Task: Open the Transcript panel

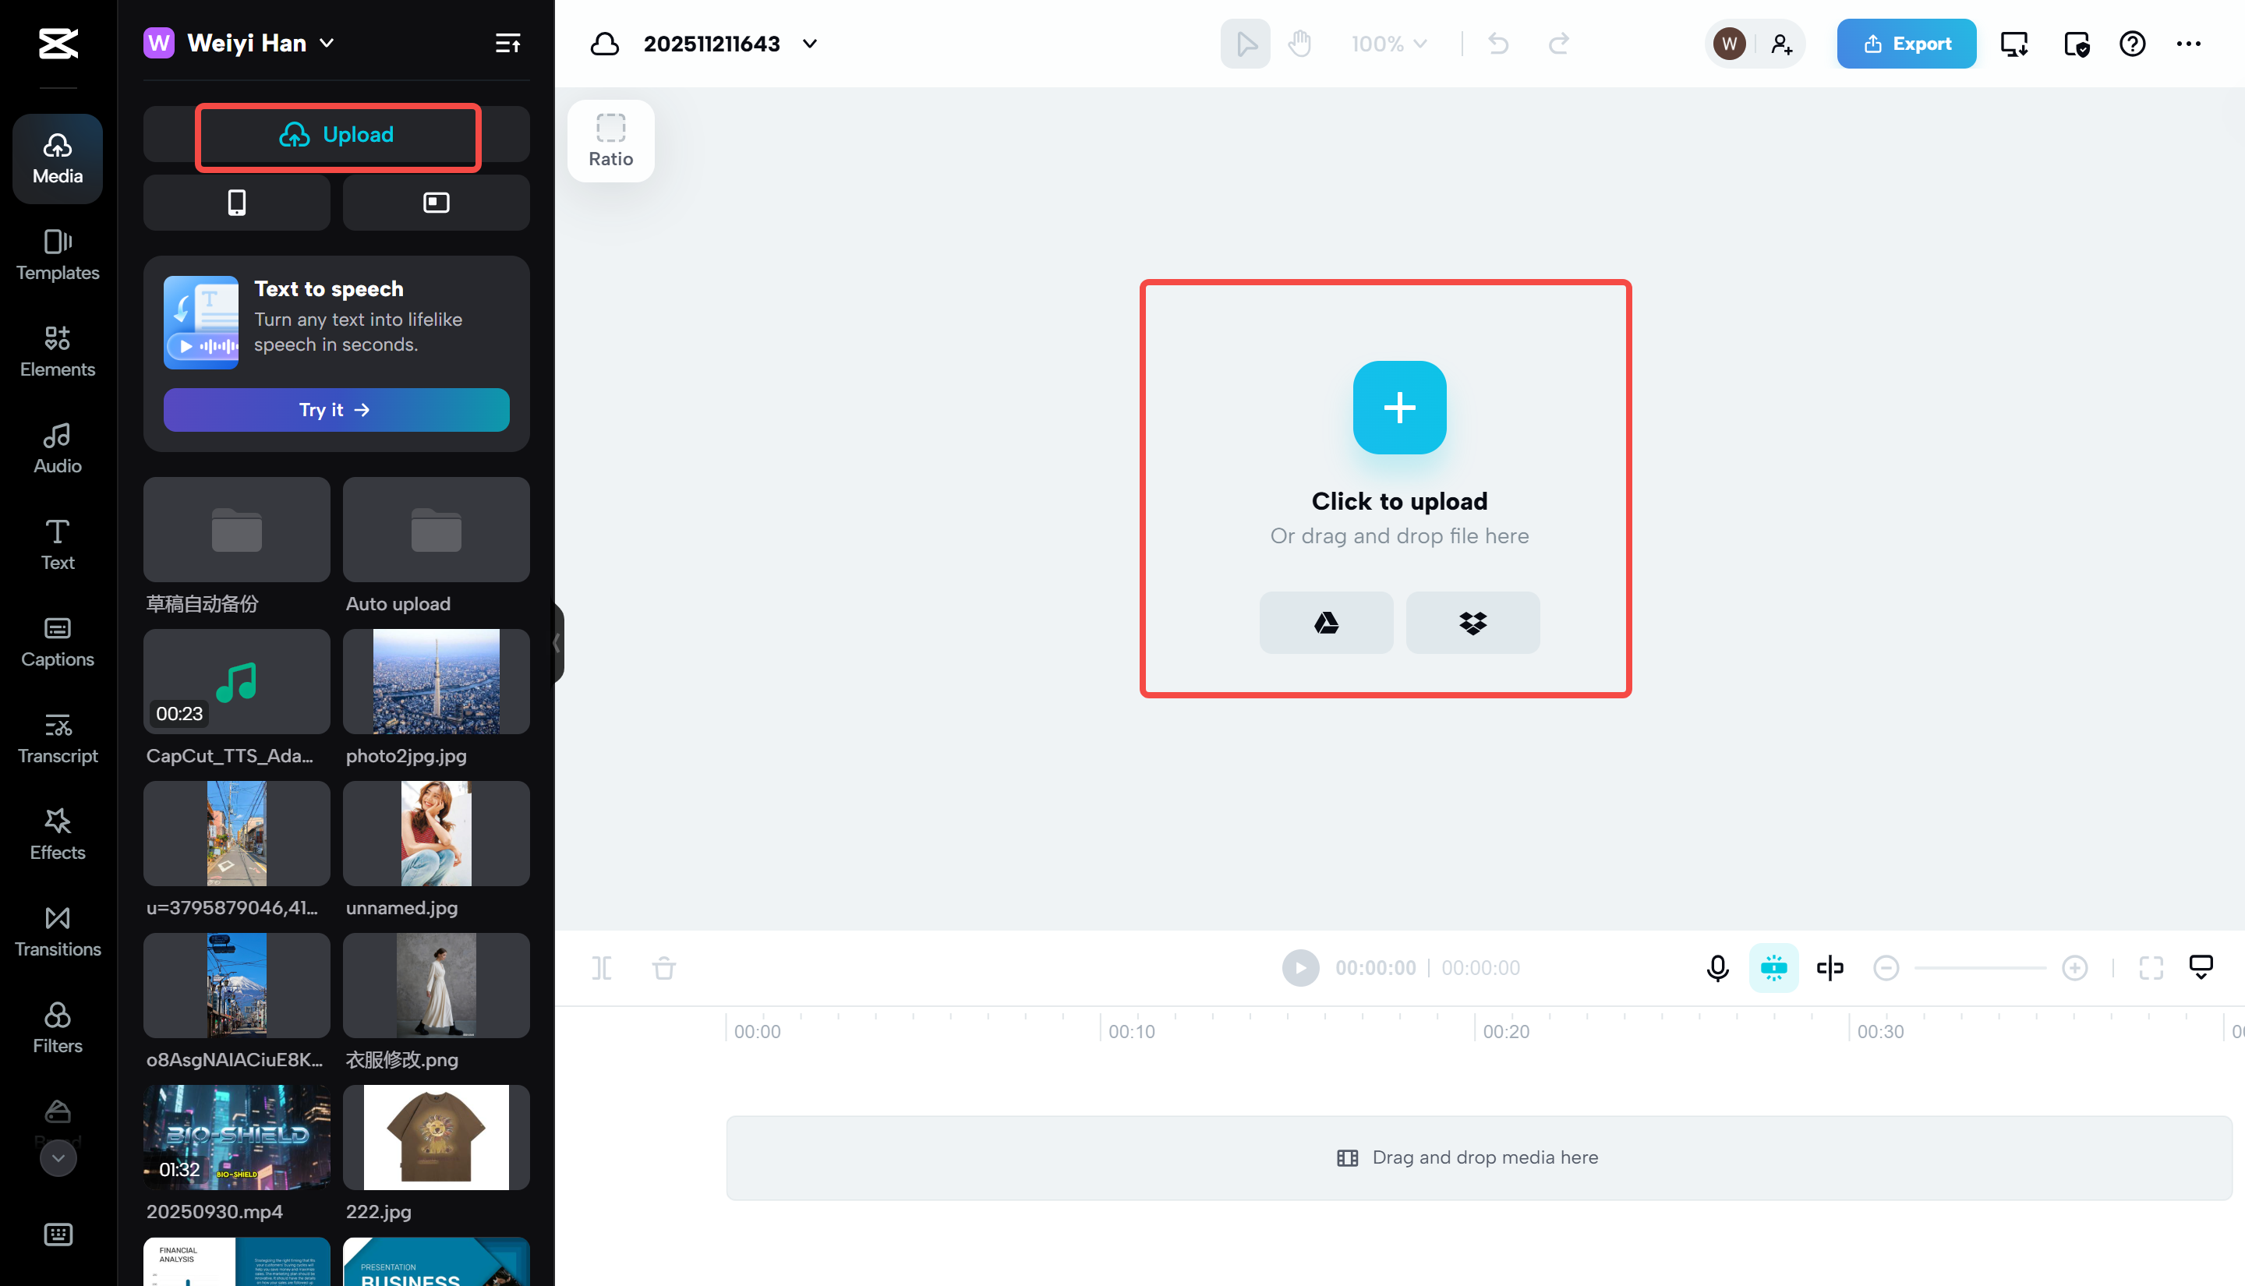Action: 58,738
